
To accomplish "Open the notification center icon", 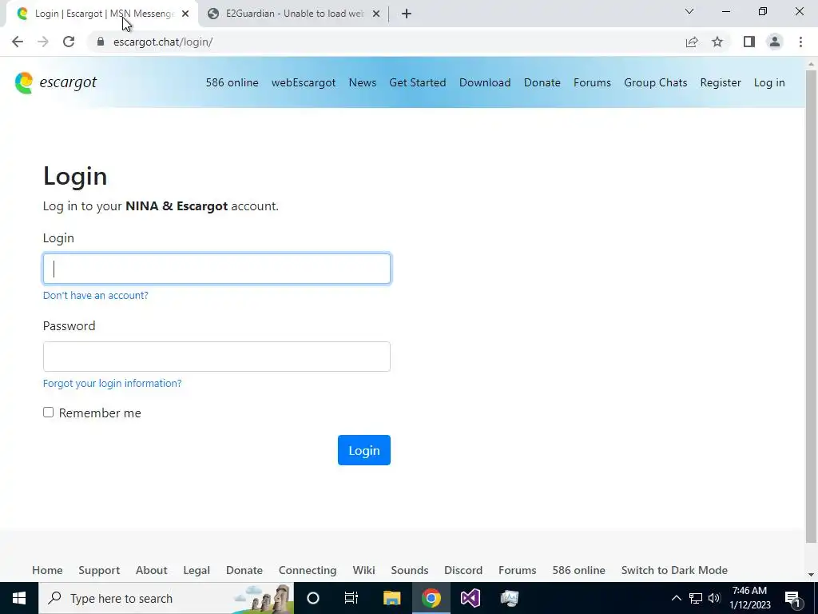I will pos(792,598).
